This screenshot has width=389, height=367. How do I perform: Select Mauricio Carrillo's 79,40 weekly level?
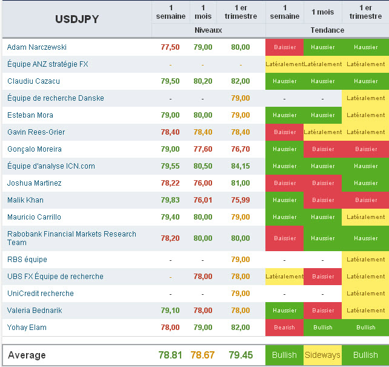[x=170, y=217]
